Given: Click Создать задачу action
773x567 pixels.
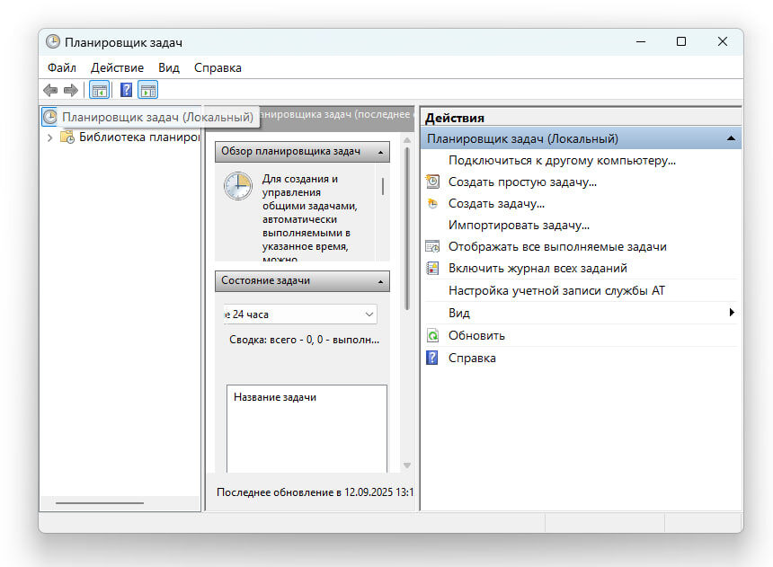Looking at the screenshot, I should 496,203.
